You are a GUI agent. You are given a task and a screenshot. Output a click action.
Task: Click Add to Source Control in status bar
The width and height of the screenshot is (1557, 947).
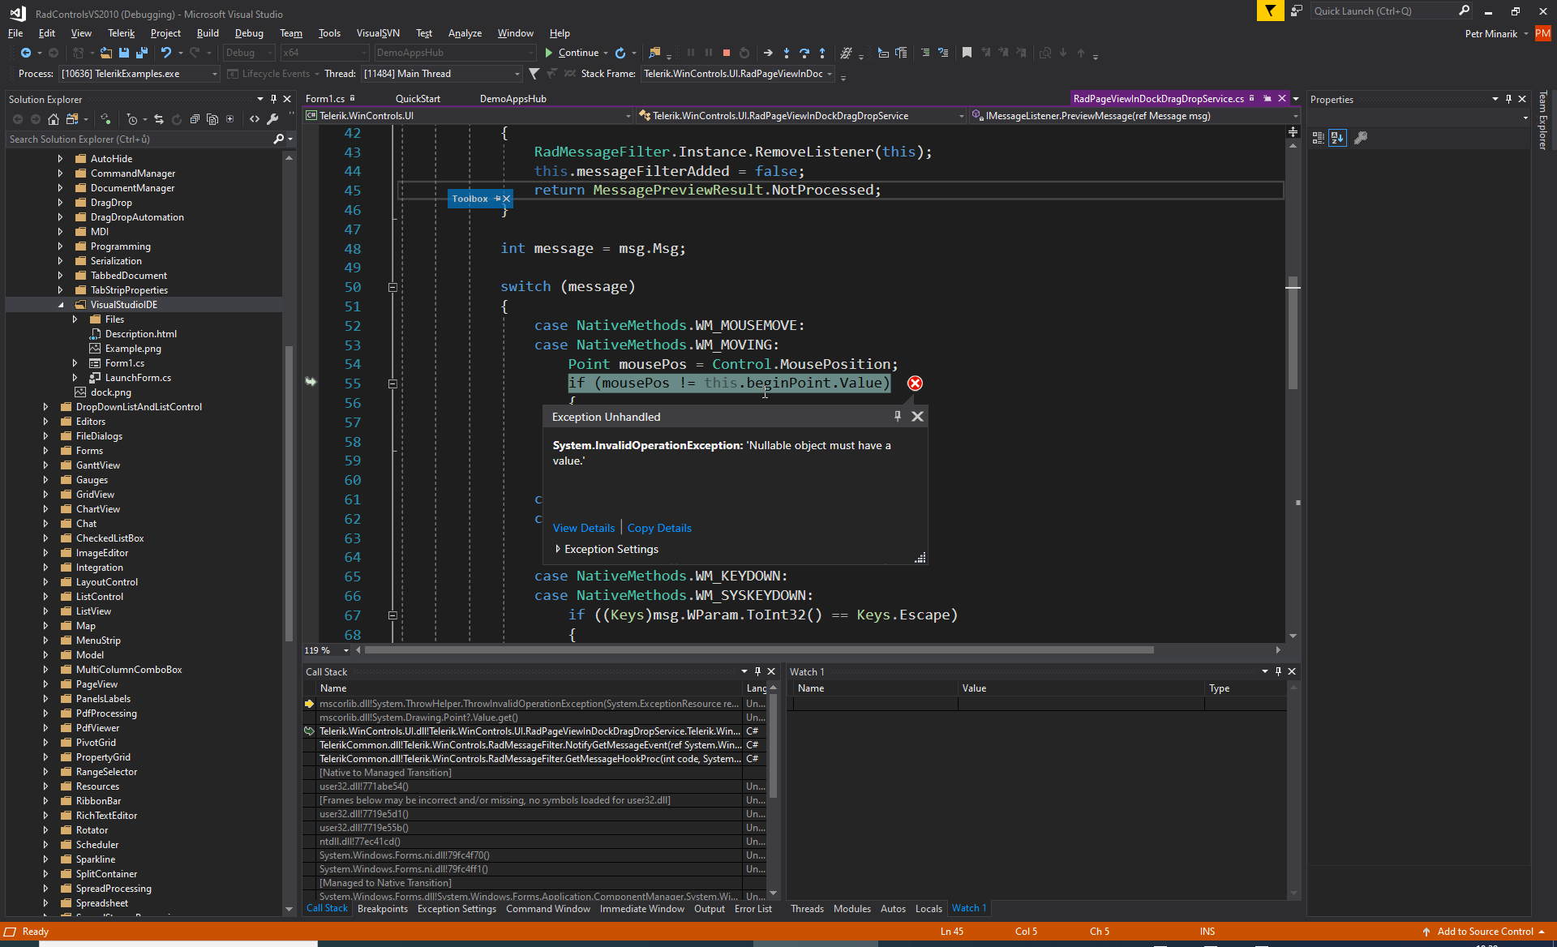[x=1485, y=932]
